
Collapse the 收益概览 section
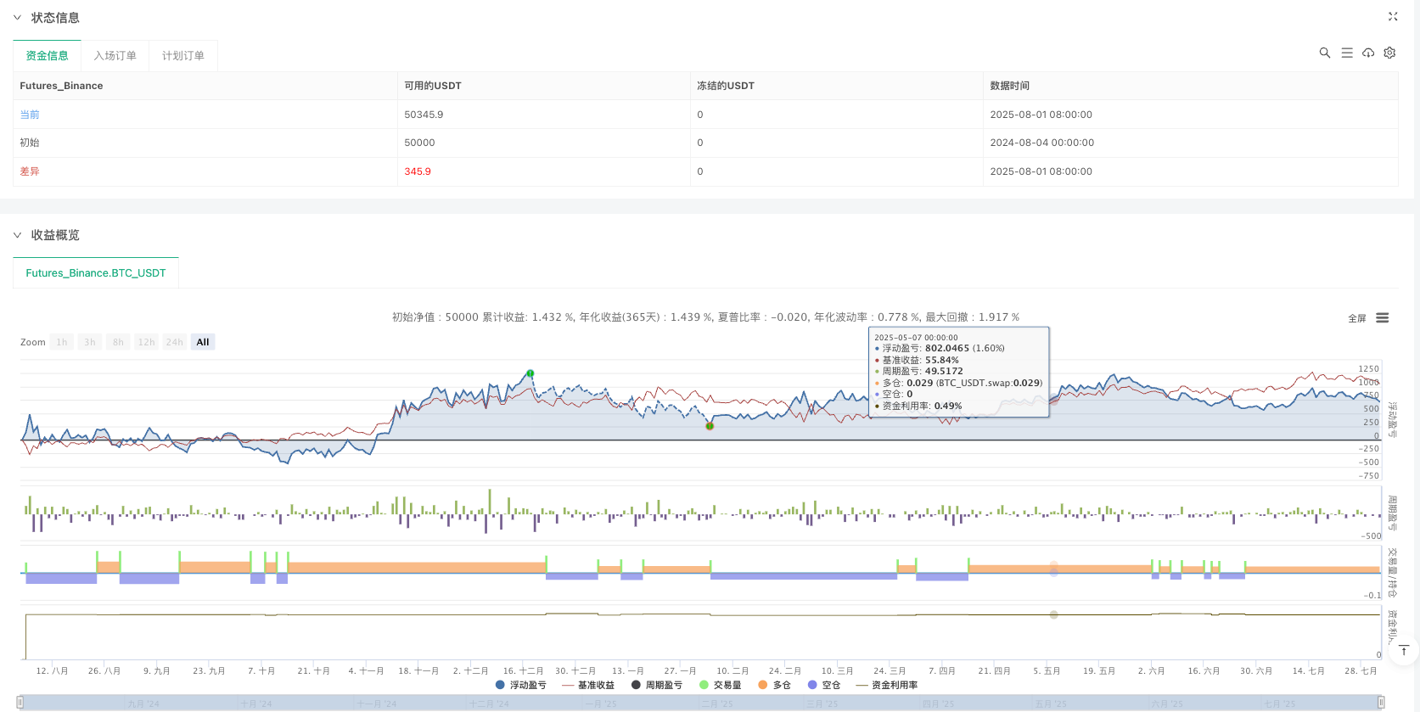18,235
